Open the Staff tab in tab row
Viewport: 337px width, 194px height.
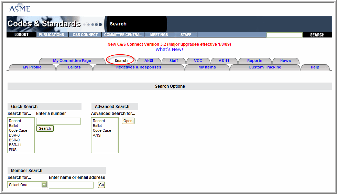(173, 61)
